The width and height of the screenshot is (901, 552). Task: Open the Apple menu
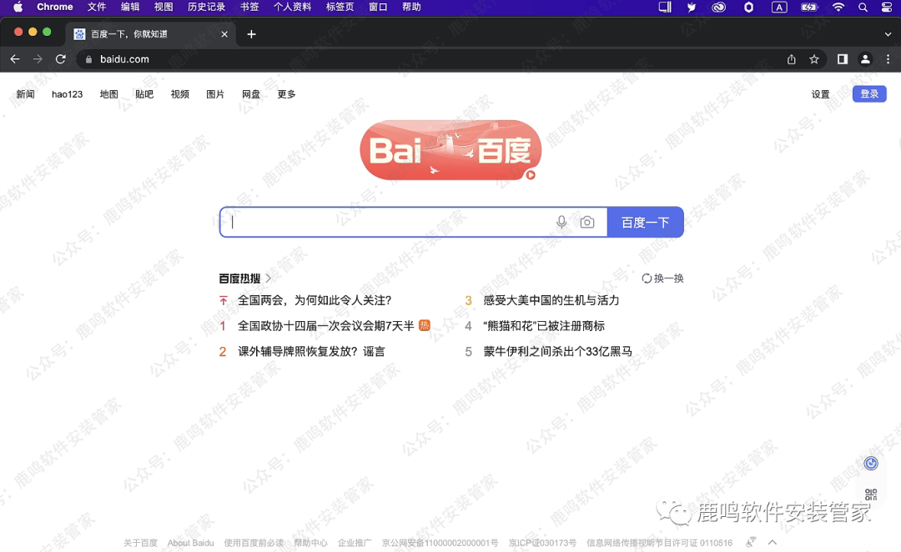(18, 7)
